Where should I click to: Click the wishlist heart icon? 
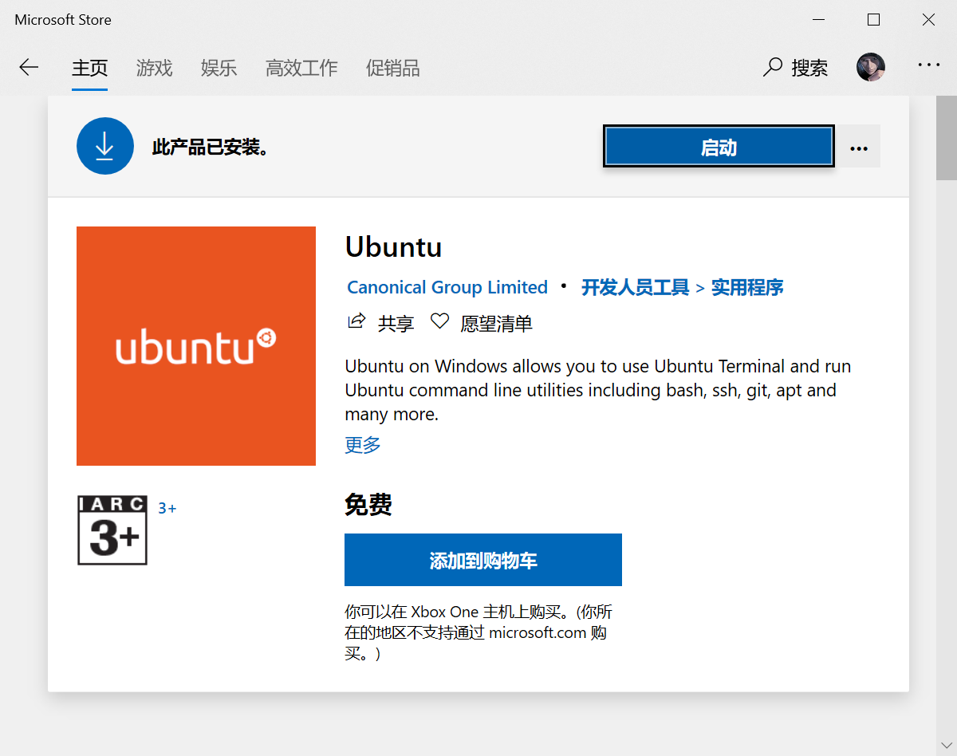coord(439,321)
